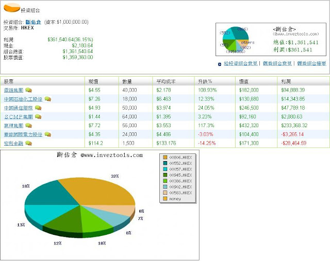Click portfolio total $1,361,540.64
330x261 pixels.
[78, 51]
